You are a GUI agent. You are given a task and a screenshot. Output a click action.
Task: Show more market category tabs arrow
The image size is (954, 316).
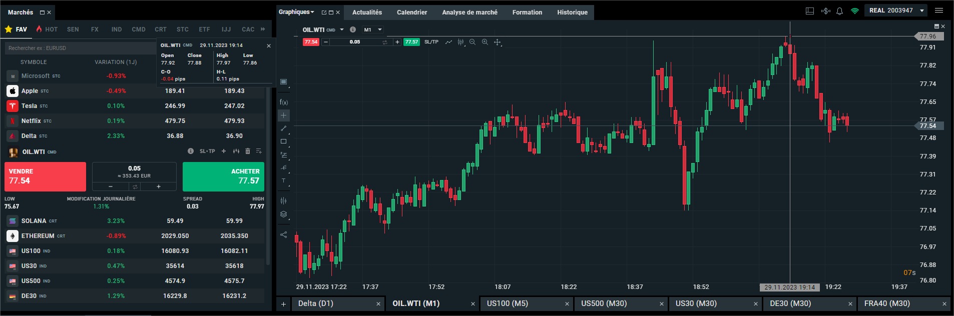pyautogui.click(x=263, y=29)
